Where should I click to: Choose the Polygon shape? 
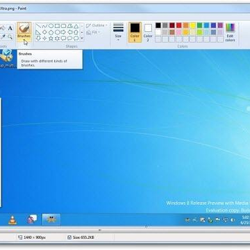(x=69, y=26)
